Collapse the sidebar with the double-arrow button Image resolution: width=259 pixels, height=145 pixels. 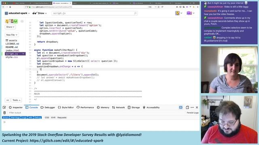coord(8,100)
